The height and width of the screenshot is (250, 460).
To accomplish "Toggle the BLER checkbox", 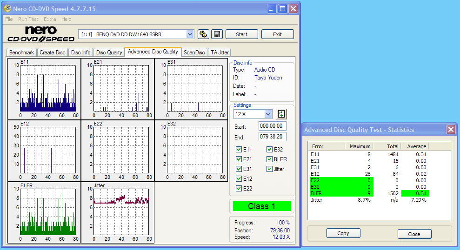I will (x=270, y=159).
